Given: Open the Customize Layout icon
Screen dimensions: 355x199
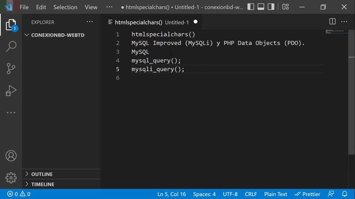Looking at the screenshot, I should (286, 7).
